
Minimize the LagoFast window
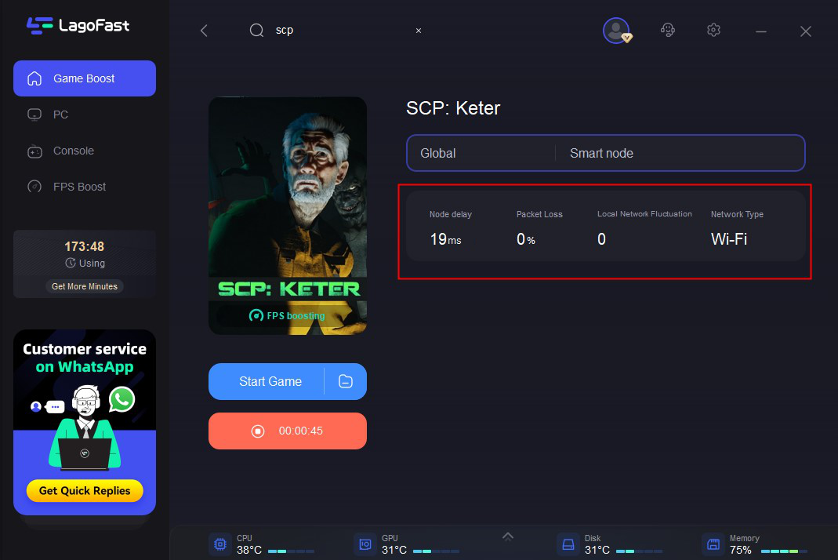[761, 31]
